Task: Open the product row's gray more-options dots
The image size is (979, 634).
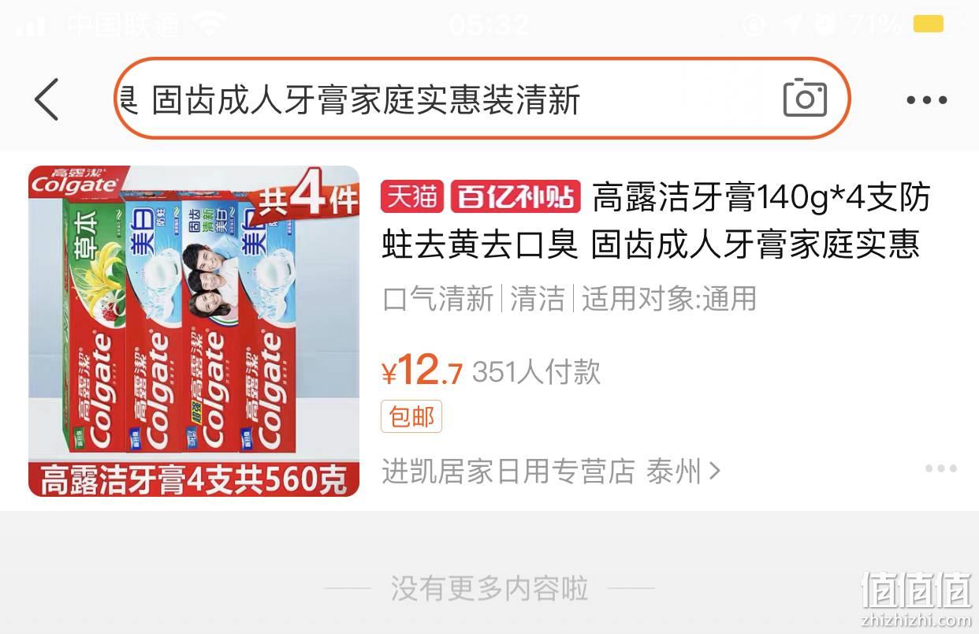Action: pyautogui.click(x=941, y=468)
